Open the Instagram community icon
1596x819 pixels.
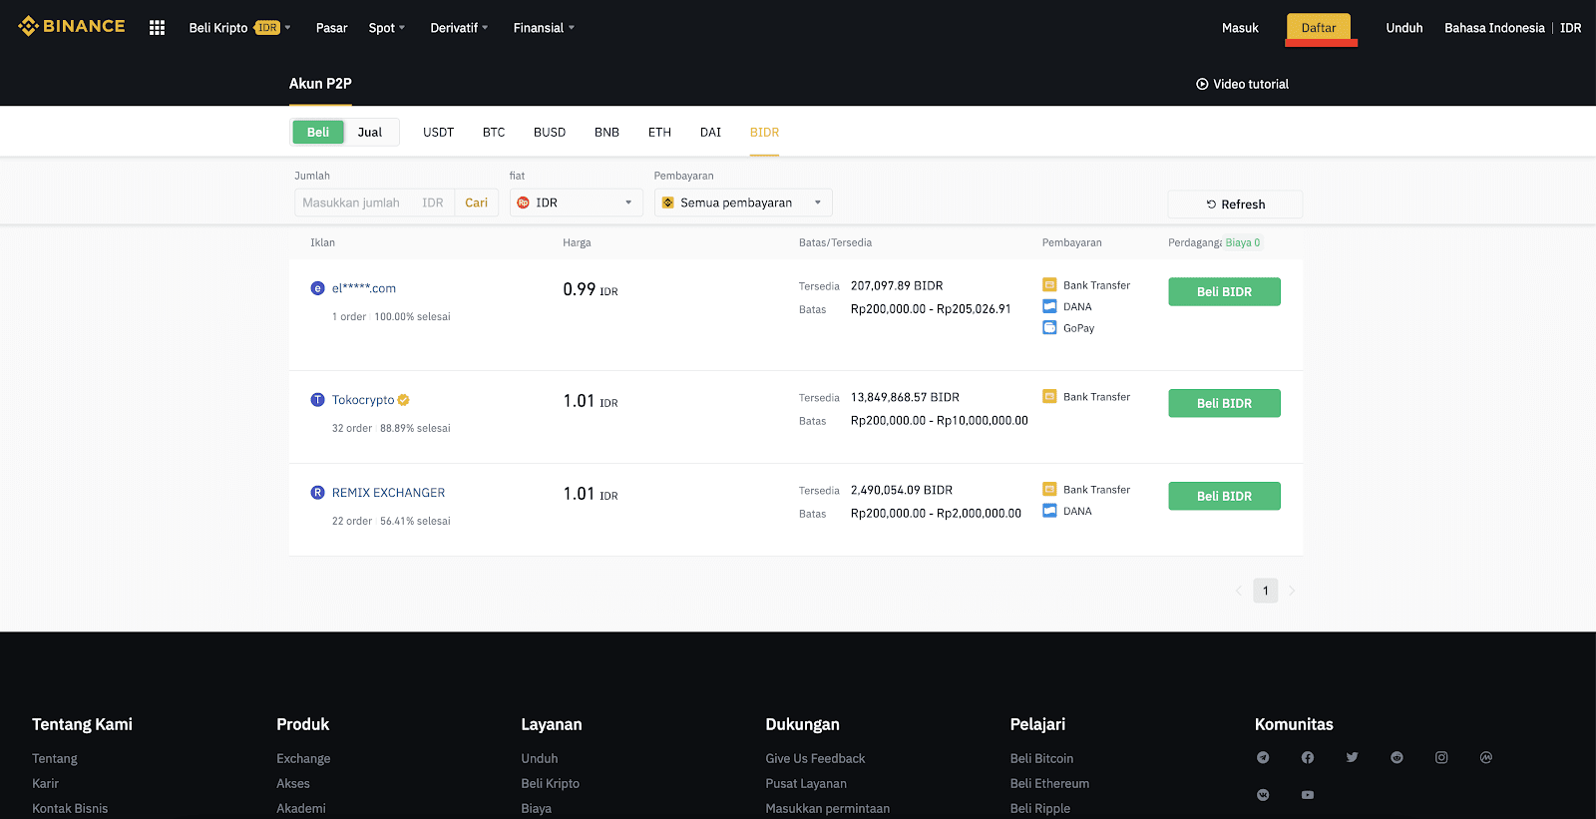[1441, 758]
